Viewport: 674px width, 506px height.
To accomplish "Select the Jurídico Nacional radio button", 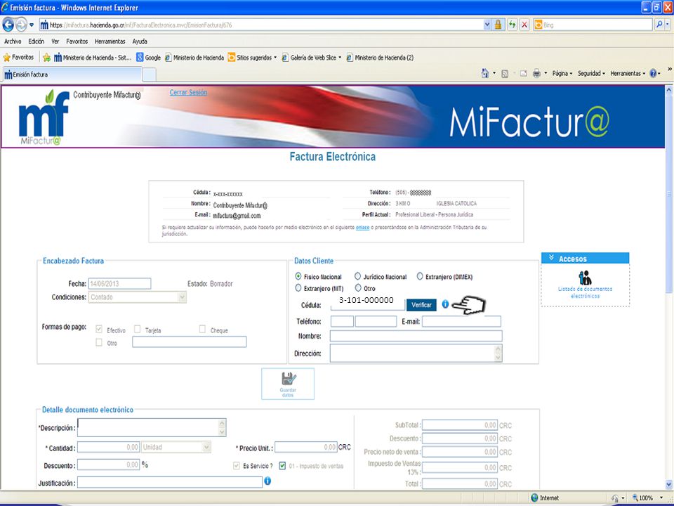I will tap(357, 276).
